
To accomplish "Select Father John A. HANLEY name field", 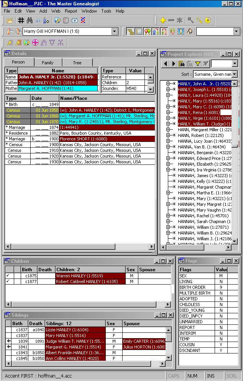I will (x=58, y=83).
